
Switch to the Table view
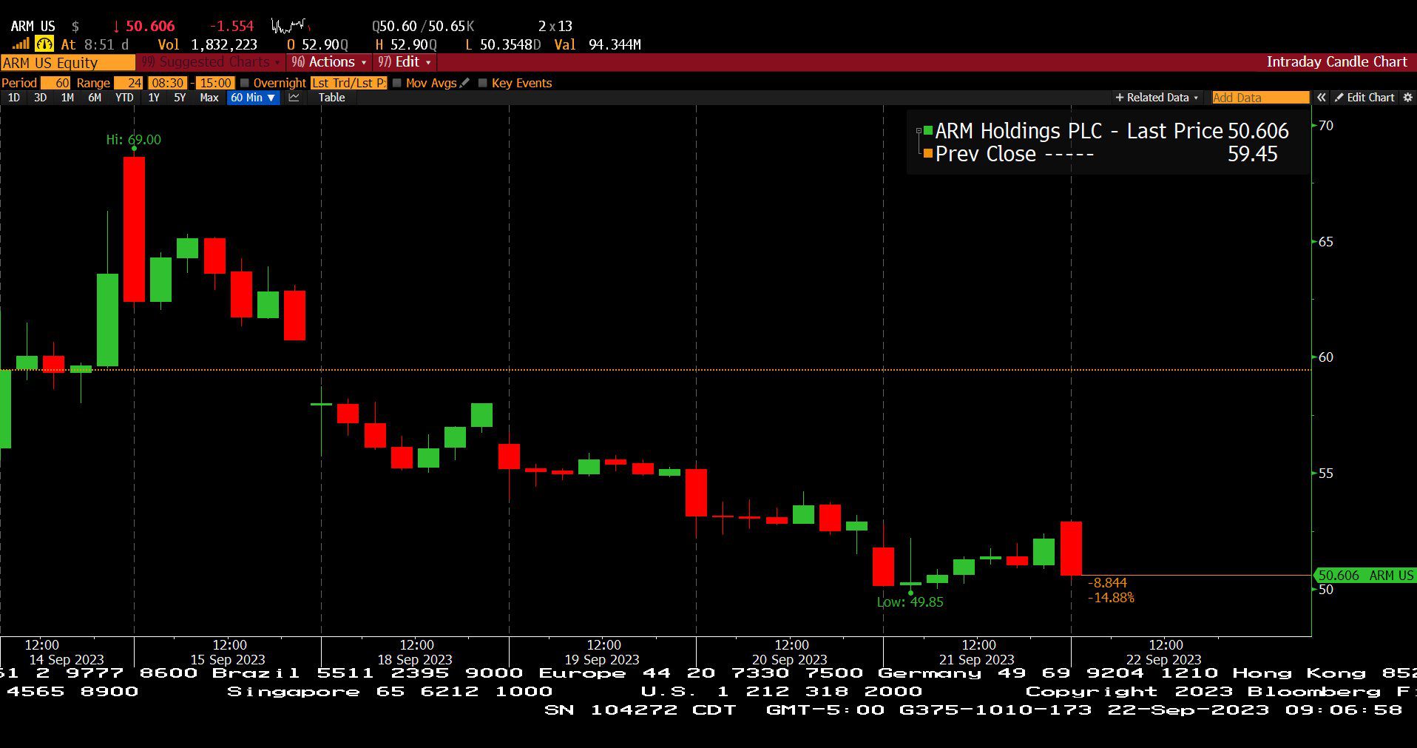tap(332, 98)
